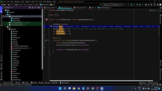Open the Event Log
This screenshot has height=91, width=162.
(143, 83)
